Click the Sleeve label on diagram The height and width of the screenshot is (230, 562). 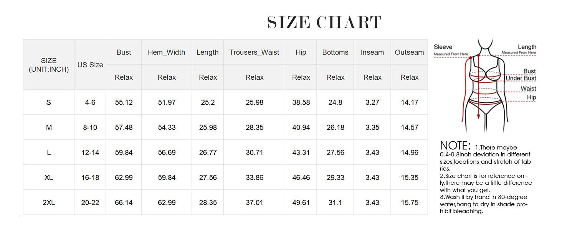[443, 47]
